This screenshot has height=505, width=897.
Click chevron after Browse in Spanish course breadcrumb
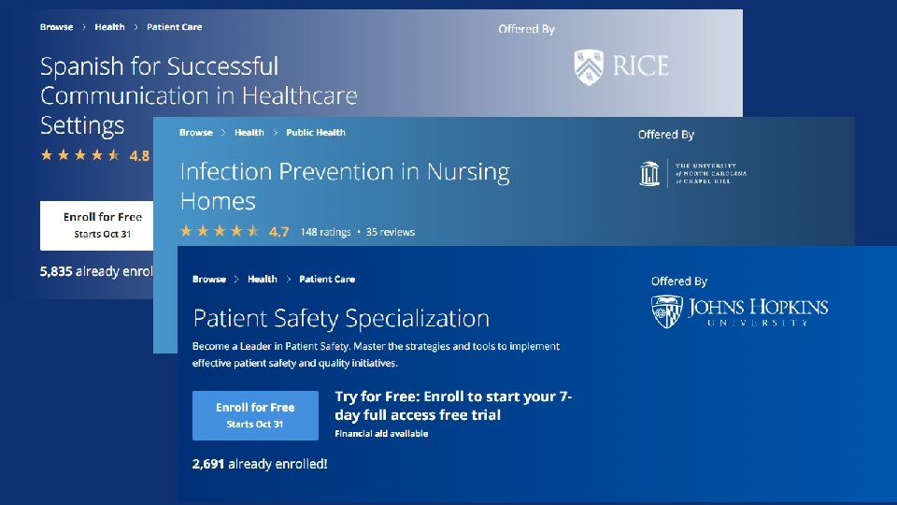point(84,27)
